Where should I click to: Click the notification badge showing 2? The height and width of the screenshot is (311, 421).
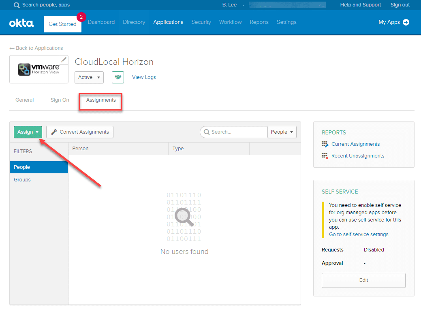81,17
